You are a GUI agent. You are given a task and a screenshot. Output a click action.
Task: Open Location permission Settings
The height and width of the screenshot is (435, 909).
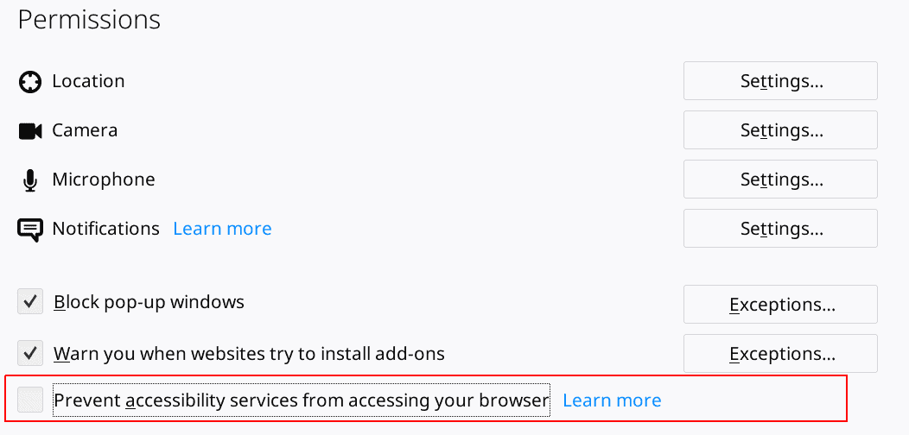(x=780, y=81)
